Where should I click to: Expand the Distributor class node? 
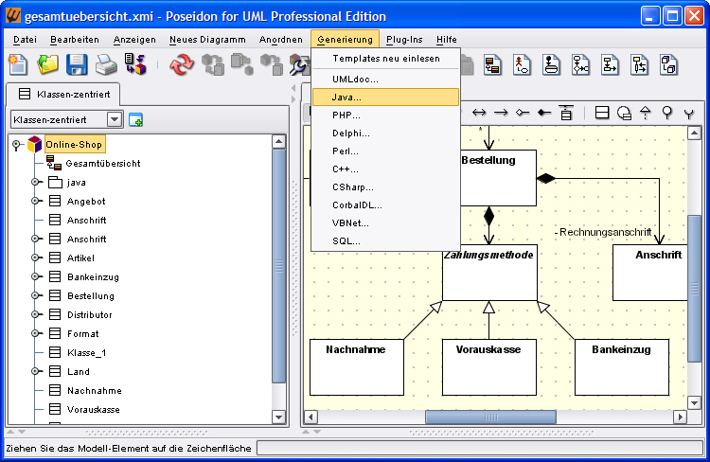pyautogui.click(x=36, y=315)
